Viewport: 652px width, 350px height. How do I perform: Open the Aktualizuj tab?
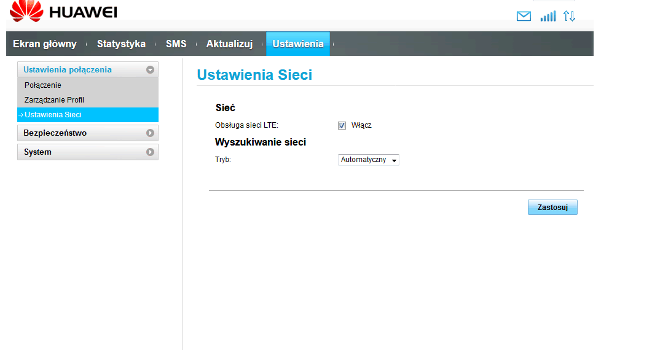point(230,44)
